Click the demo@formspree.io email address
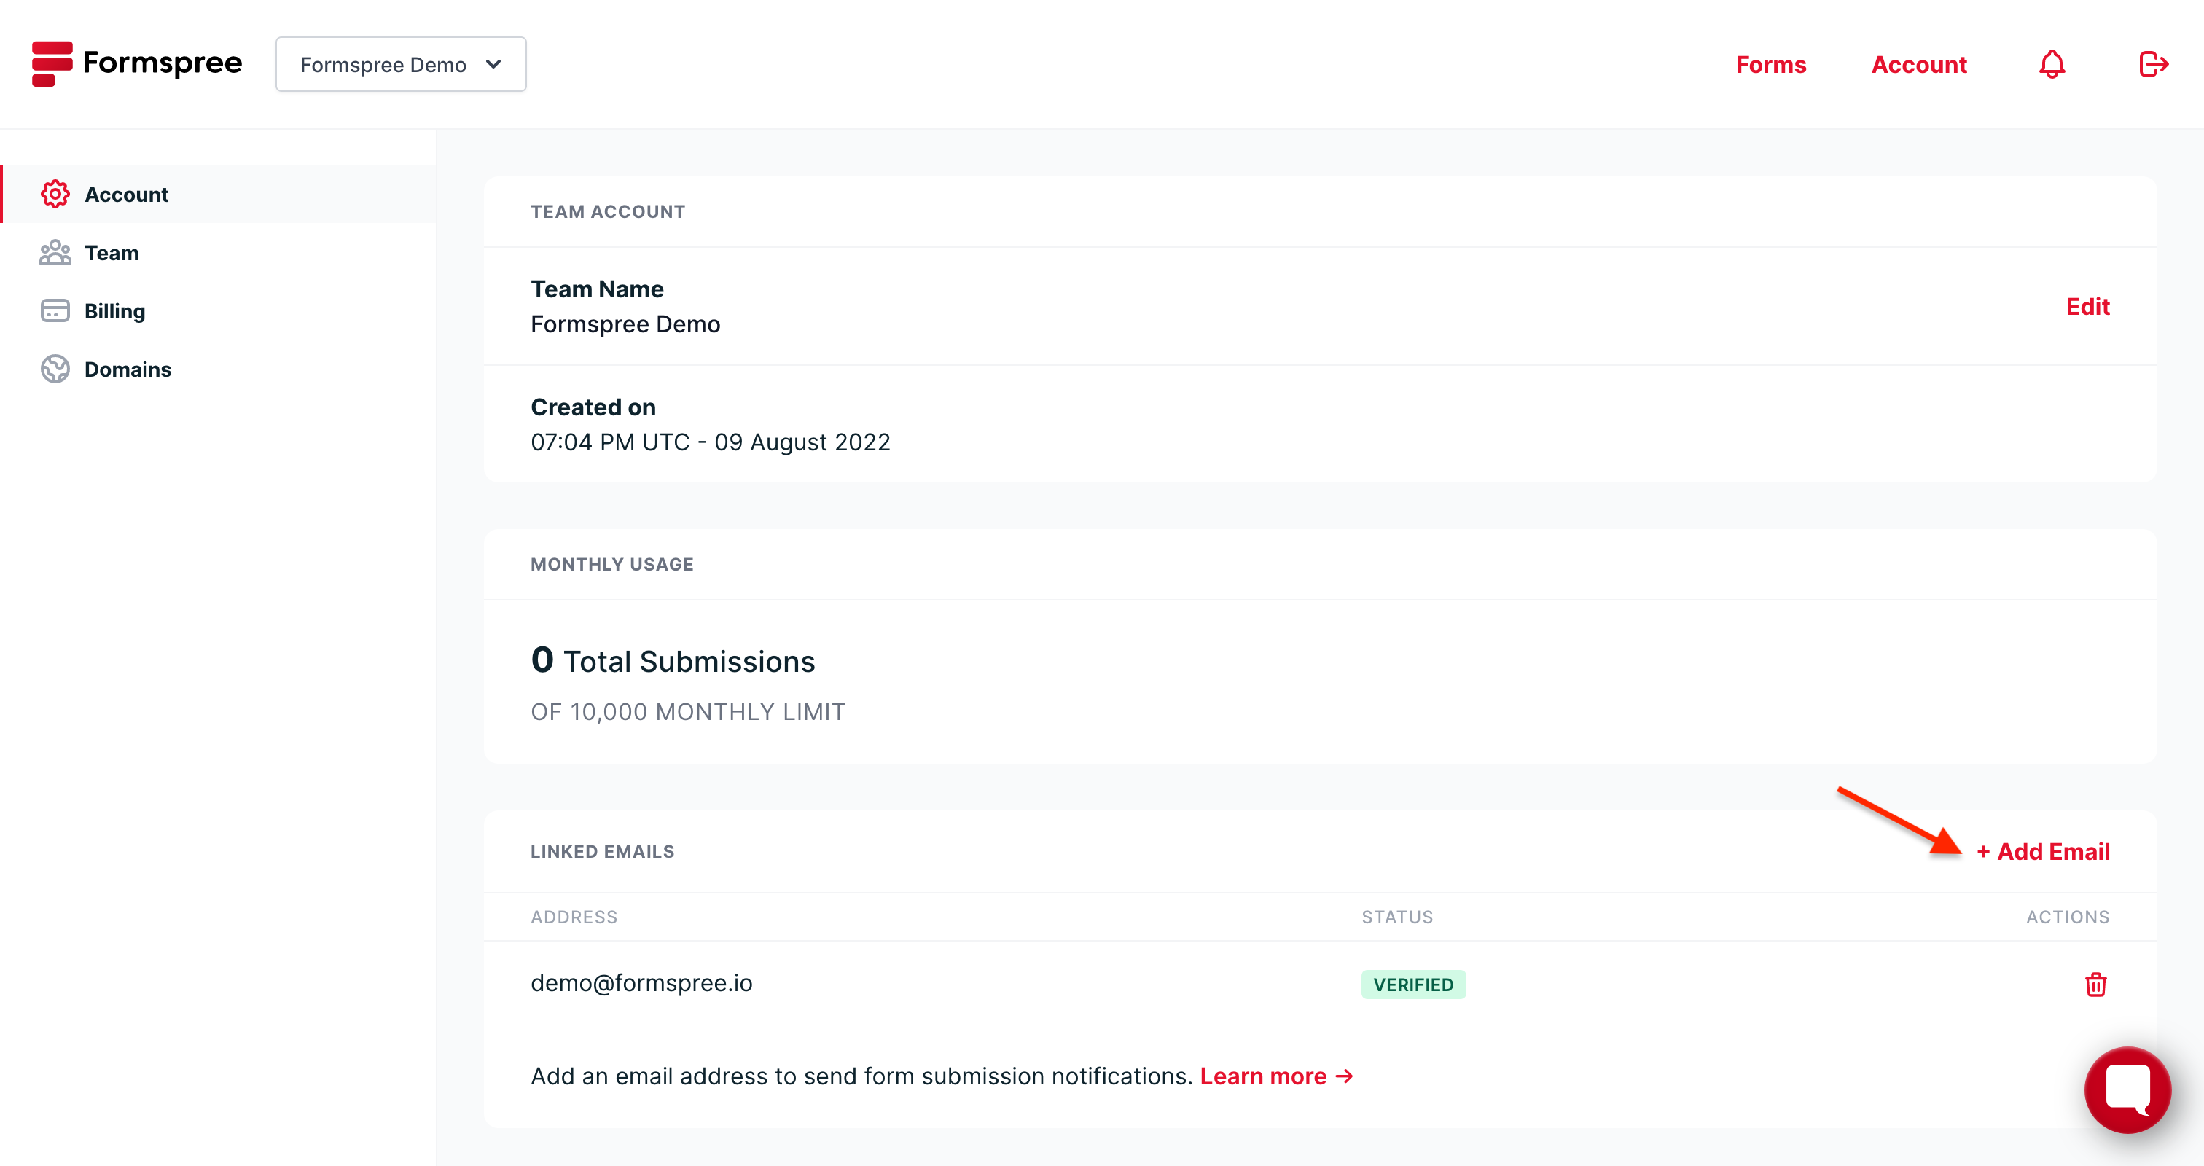Image resolution: width=2204 pixels, height=1166 pixels. pyautogui.click(x=641, y=983)
